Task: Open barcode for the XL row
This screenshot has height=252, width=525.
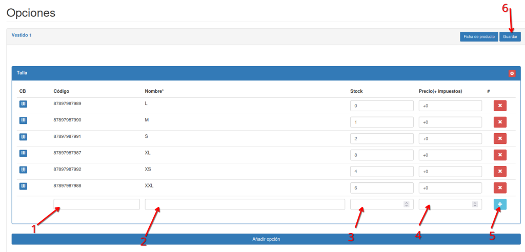Action: pyautogui.click(x=23, y=153)
